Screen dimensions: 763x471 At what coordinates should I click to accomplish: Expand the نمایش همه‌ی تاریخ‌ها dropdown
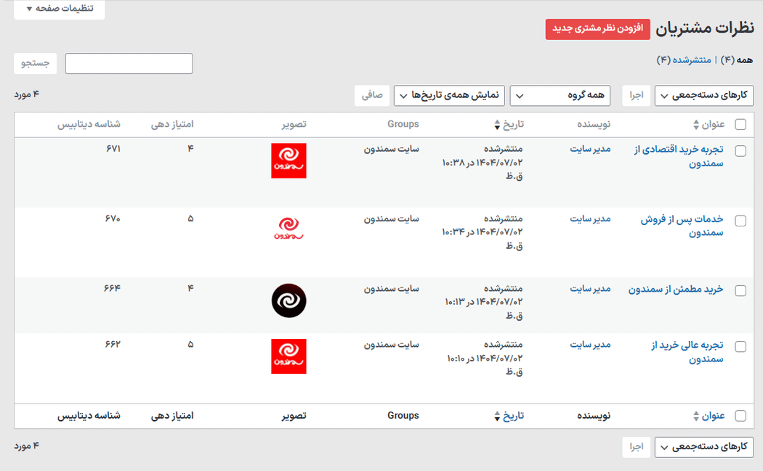pyautogui.click(x=449, y=96)
